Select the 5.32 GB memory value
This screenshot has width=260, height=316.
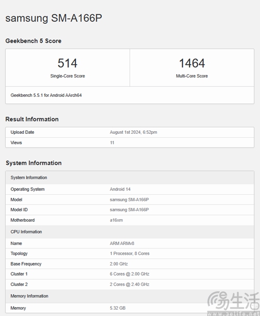tap(118, 308)
